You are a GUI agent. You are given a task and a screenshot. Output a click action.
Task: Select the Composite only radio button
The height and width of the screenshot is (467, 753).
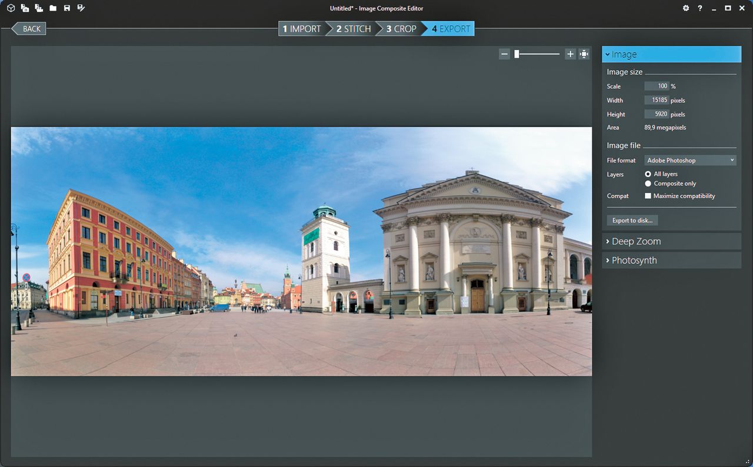coord(648,184)
